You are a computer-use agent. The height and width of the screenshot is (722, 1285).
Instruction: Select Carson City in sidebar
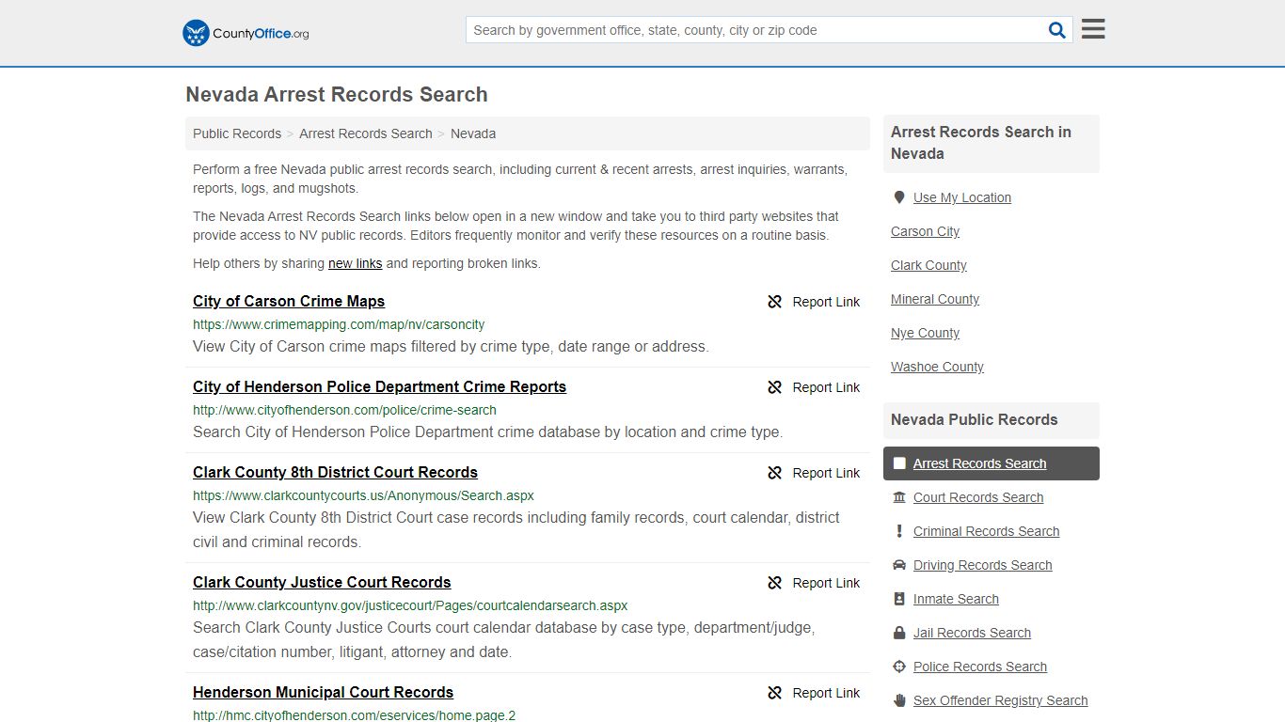coord(925,231)
